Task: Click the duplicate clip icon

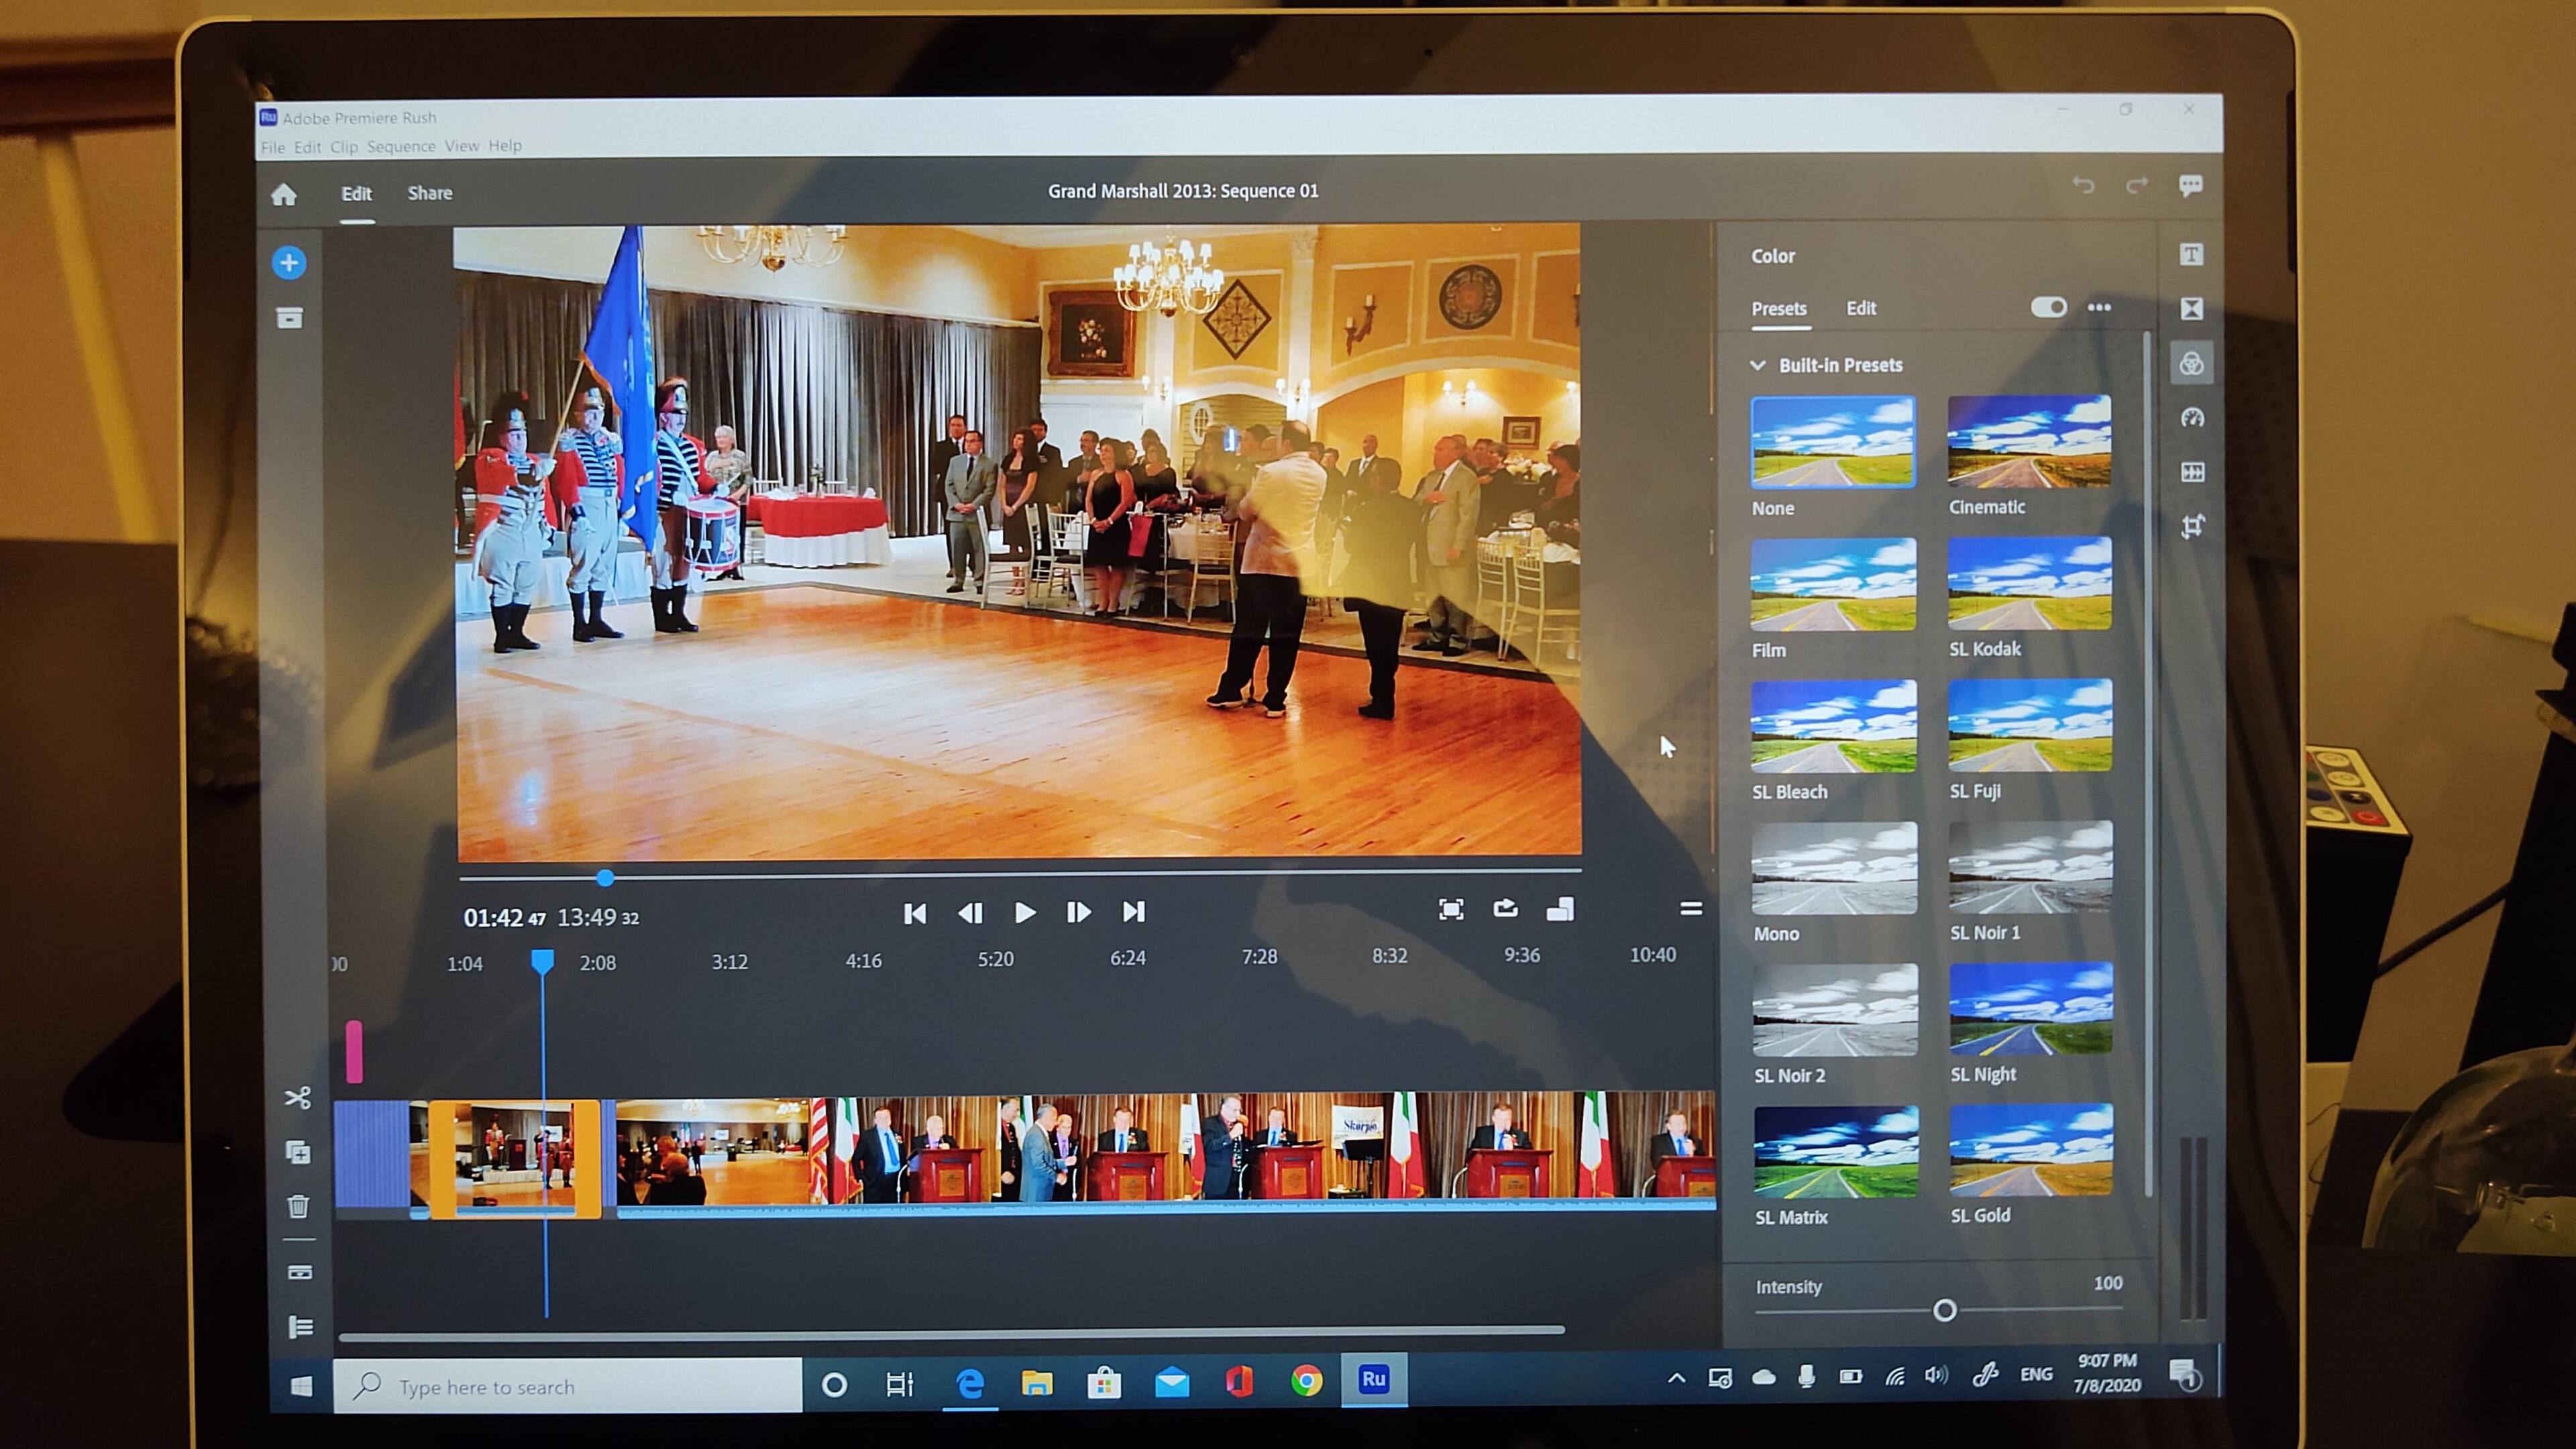Action: pyautogui.click(x=298, y=1152)
